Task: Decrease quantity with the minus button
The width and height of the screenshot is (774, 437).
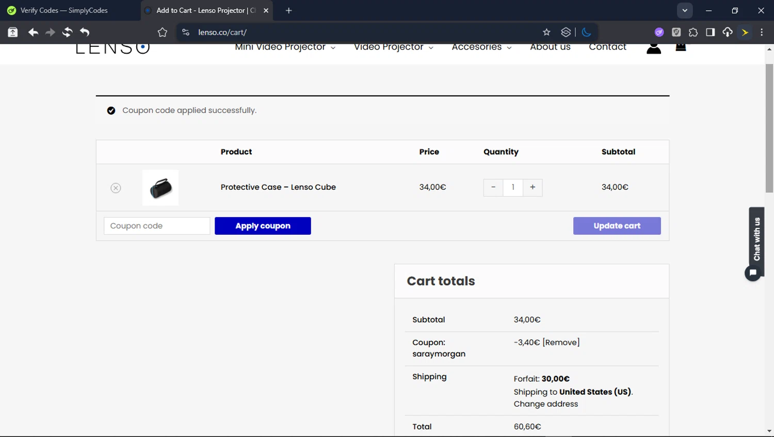Action: point(493,187)
